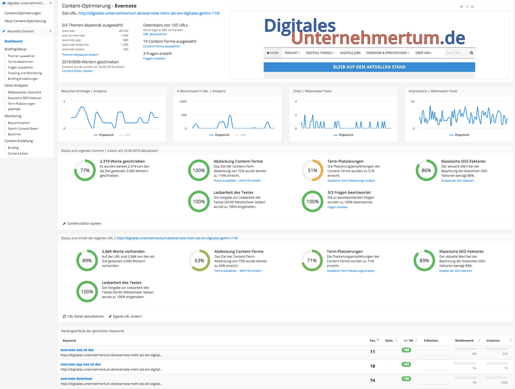The height and width of the screenshot is (389, 515).
Task: Click Themen-Keywords ändern link
Action: (80, 55)
